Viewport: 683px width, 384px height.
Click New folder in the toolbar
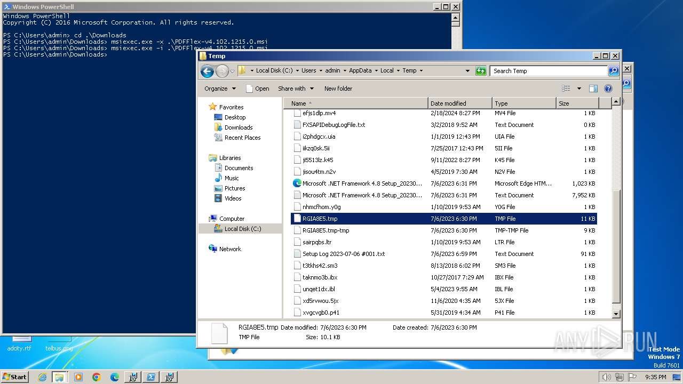[338, 89]
